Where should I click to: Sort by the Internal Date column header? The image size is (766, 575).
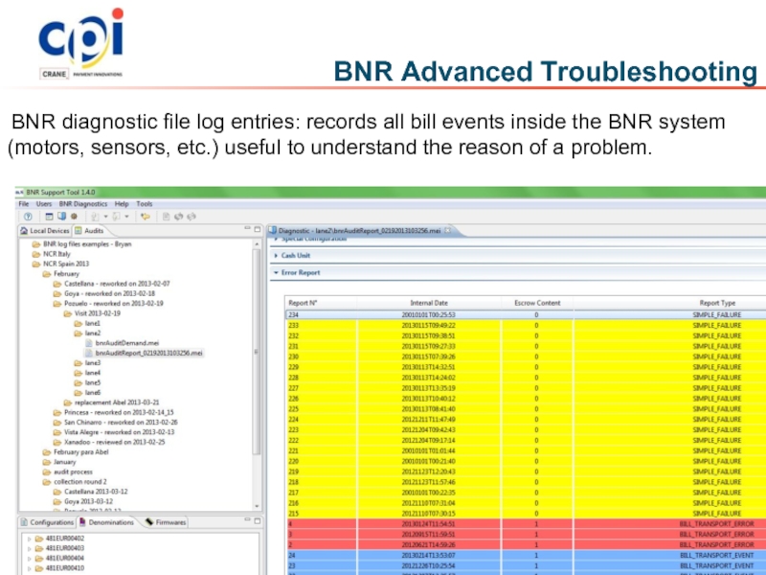[429, 303]
